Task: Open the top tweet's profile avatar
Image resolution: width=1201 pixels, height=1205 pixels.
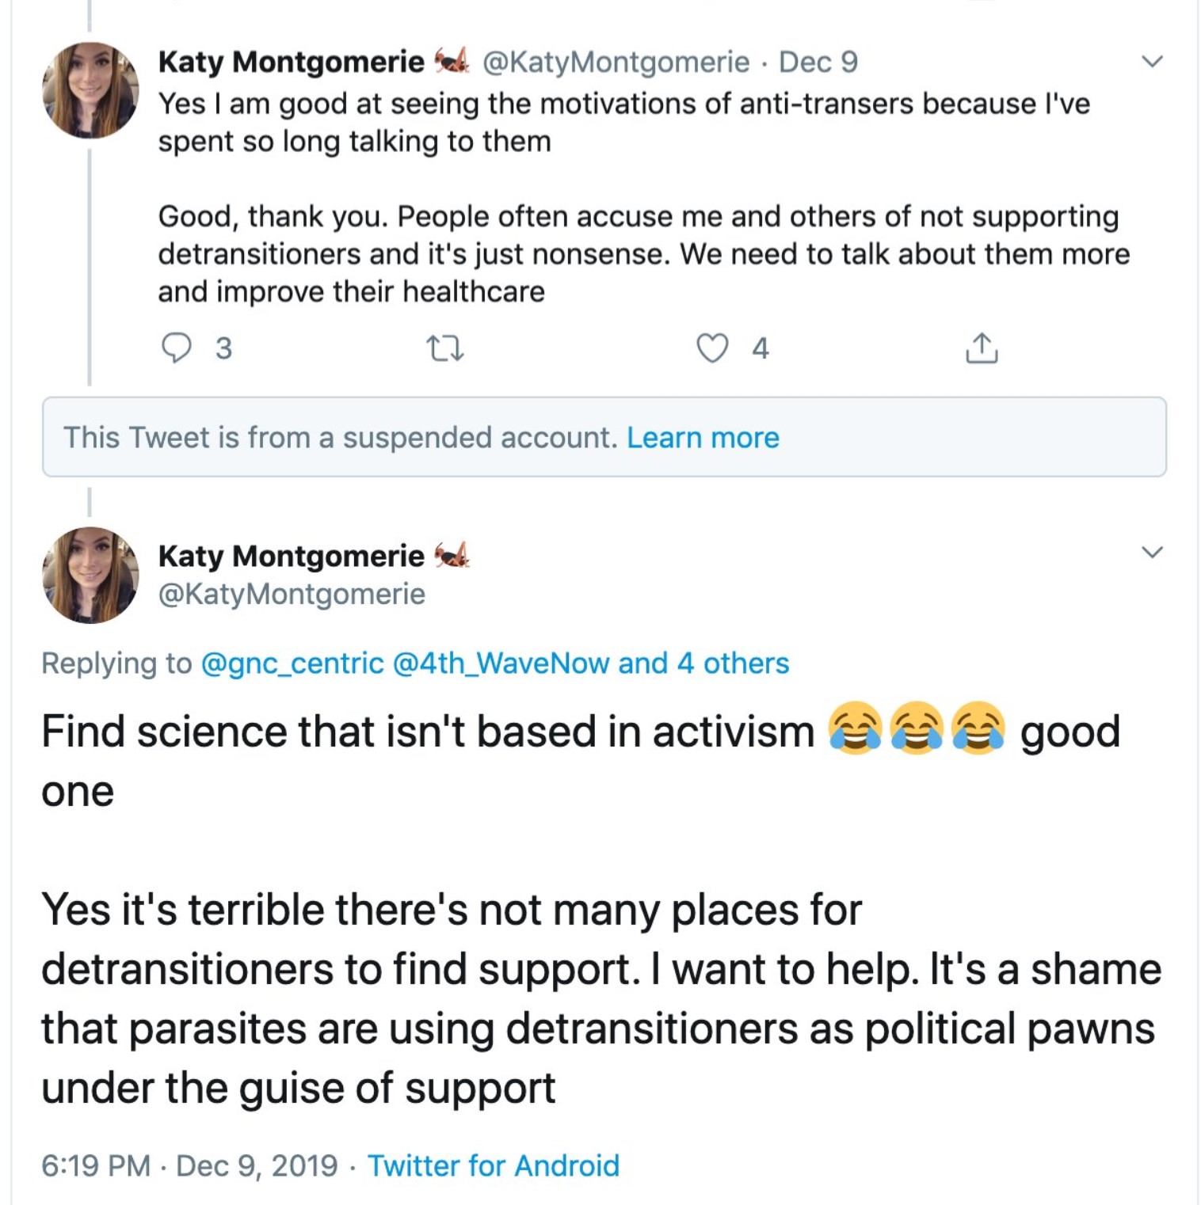Action: click(x=90, y=90)
